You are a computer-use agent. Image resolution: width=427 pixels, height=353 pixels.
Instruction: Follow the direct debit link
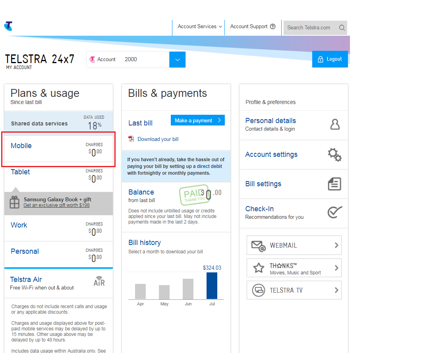click(209, 166)
